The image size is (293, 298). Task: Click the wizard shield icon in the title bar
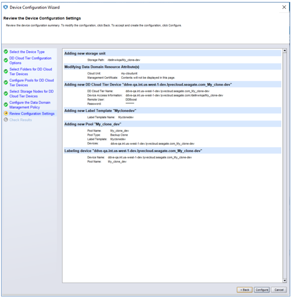(5, 7)
